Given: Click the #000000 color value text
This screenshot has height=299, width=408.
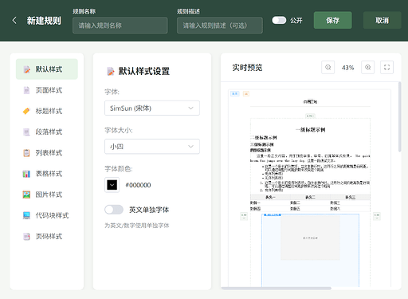Looking at the screenshot, I should pos(138,185).
